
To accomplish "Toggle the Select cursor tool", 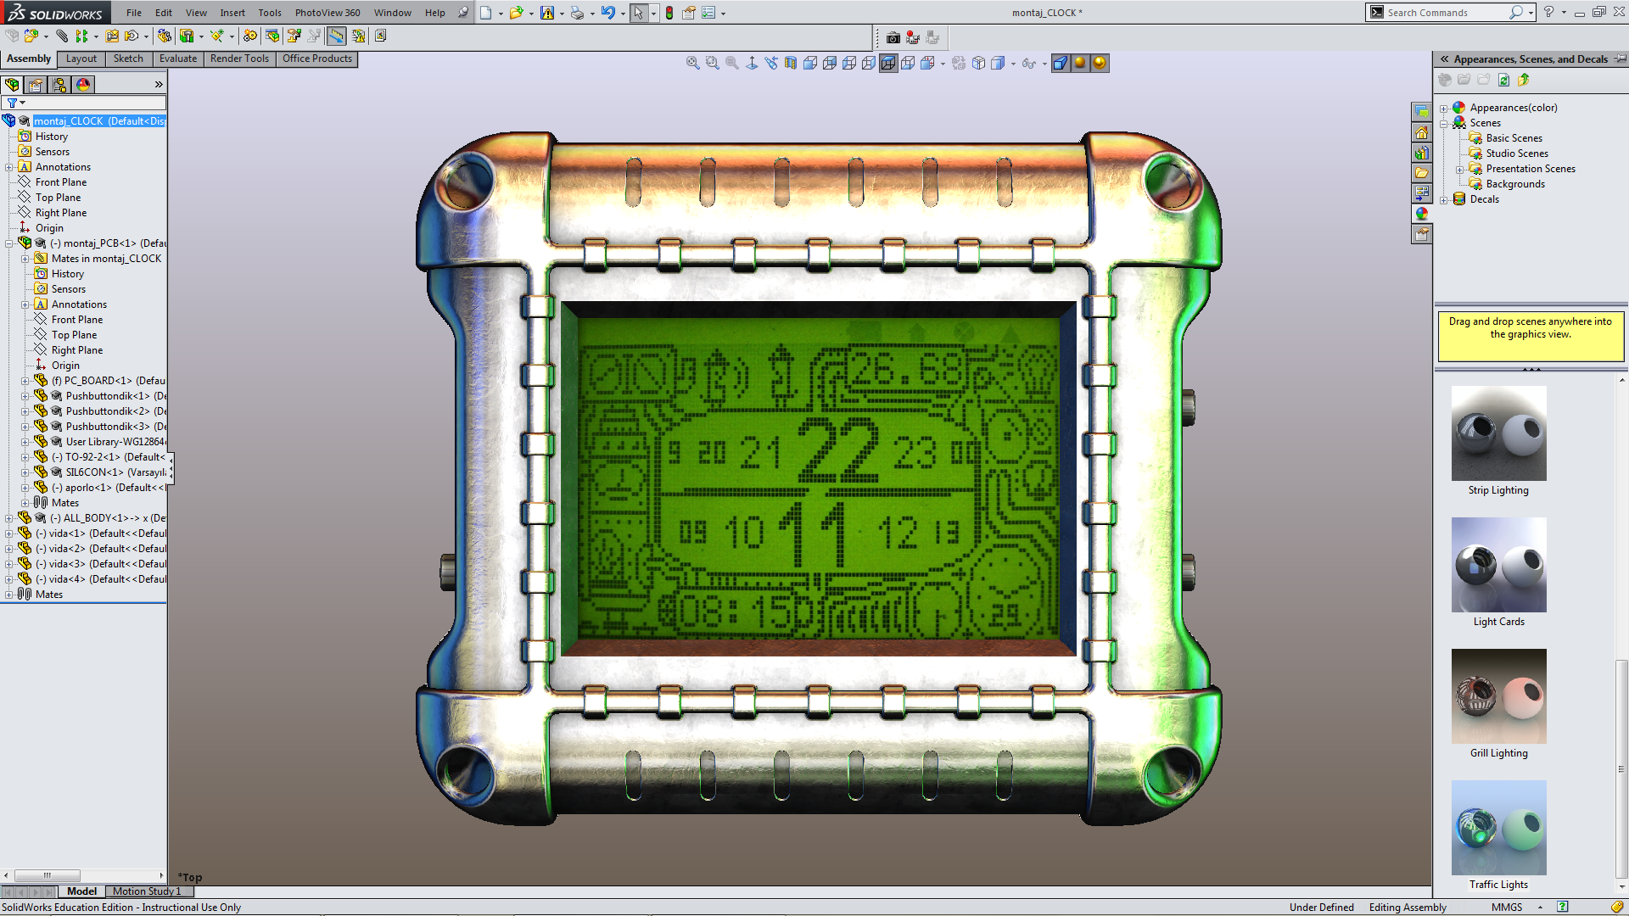I will click(638, 13).
